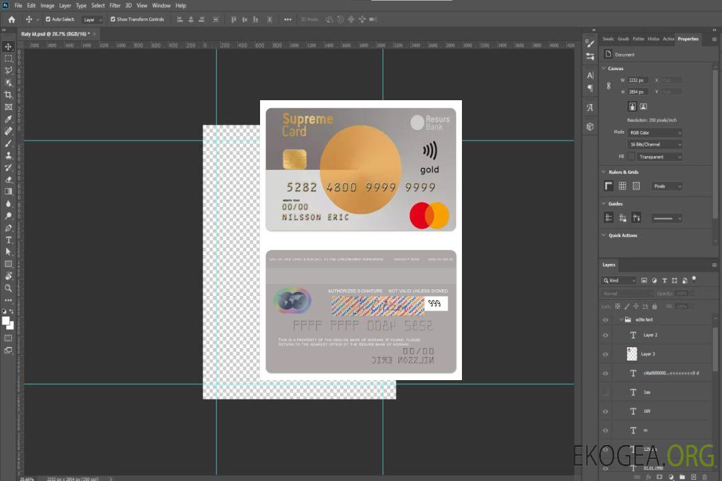The image size is (722, 481).
Task: Open the Image menu
Action: pos(47,5)
